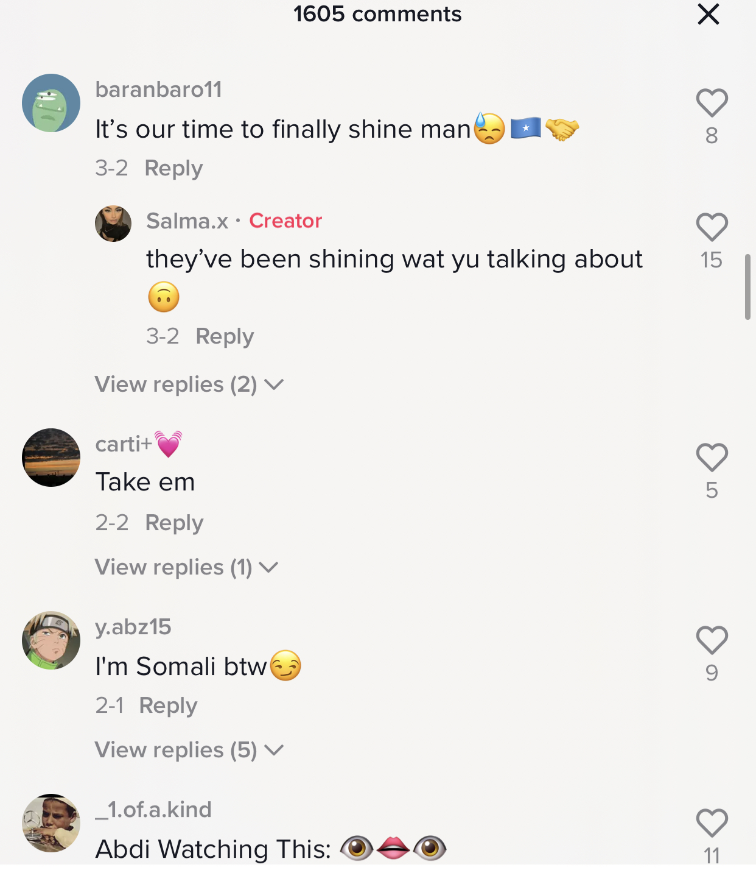Open carti+ sunset avatar
The height and width of the screenshot is (870, 756).
[51, 458]
